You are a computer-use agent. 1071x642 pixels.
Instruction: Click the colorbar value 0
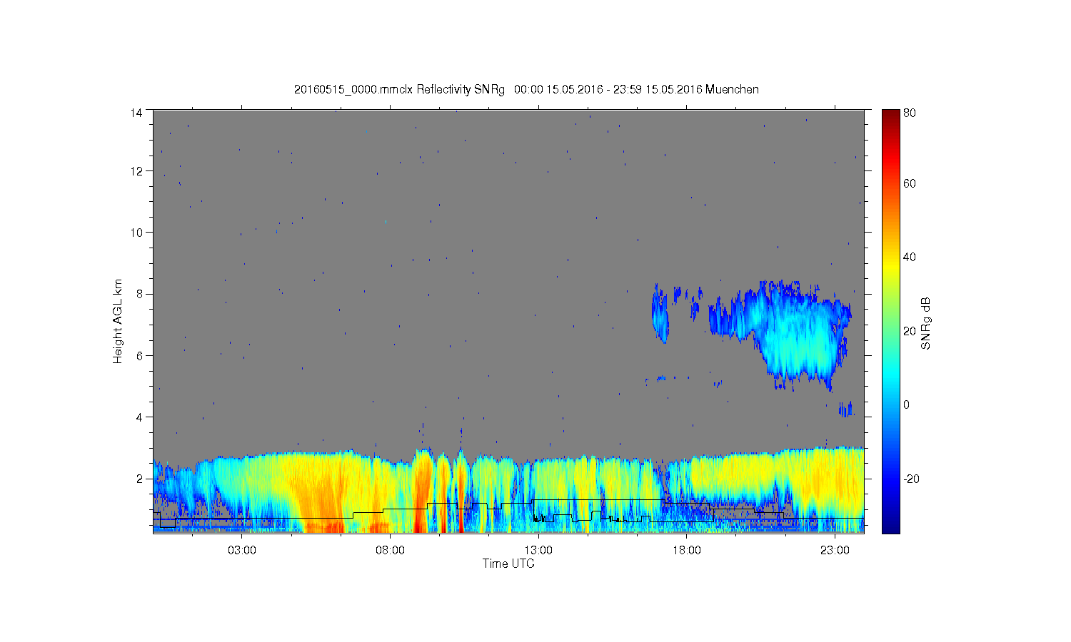[907, 405]
